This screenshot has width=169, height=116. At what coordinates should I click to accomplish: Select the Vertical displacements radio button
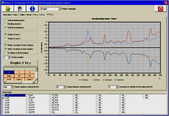pyautogui.click(x=6, y=20)
